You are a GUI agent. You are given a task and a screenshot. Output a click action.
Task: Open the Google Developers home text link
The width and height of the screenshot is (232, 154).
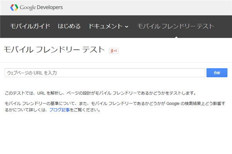point(41,8)
